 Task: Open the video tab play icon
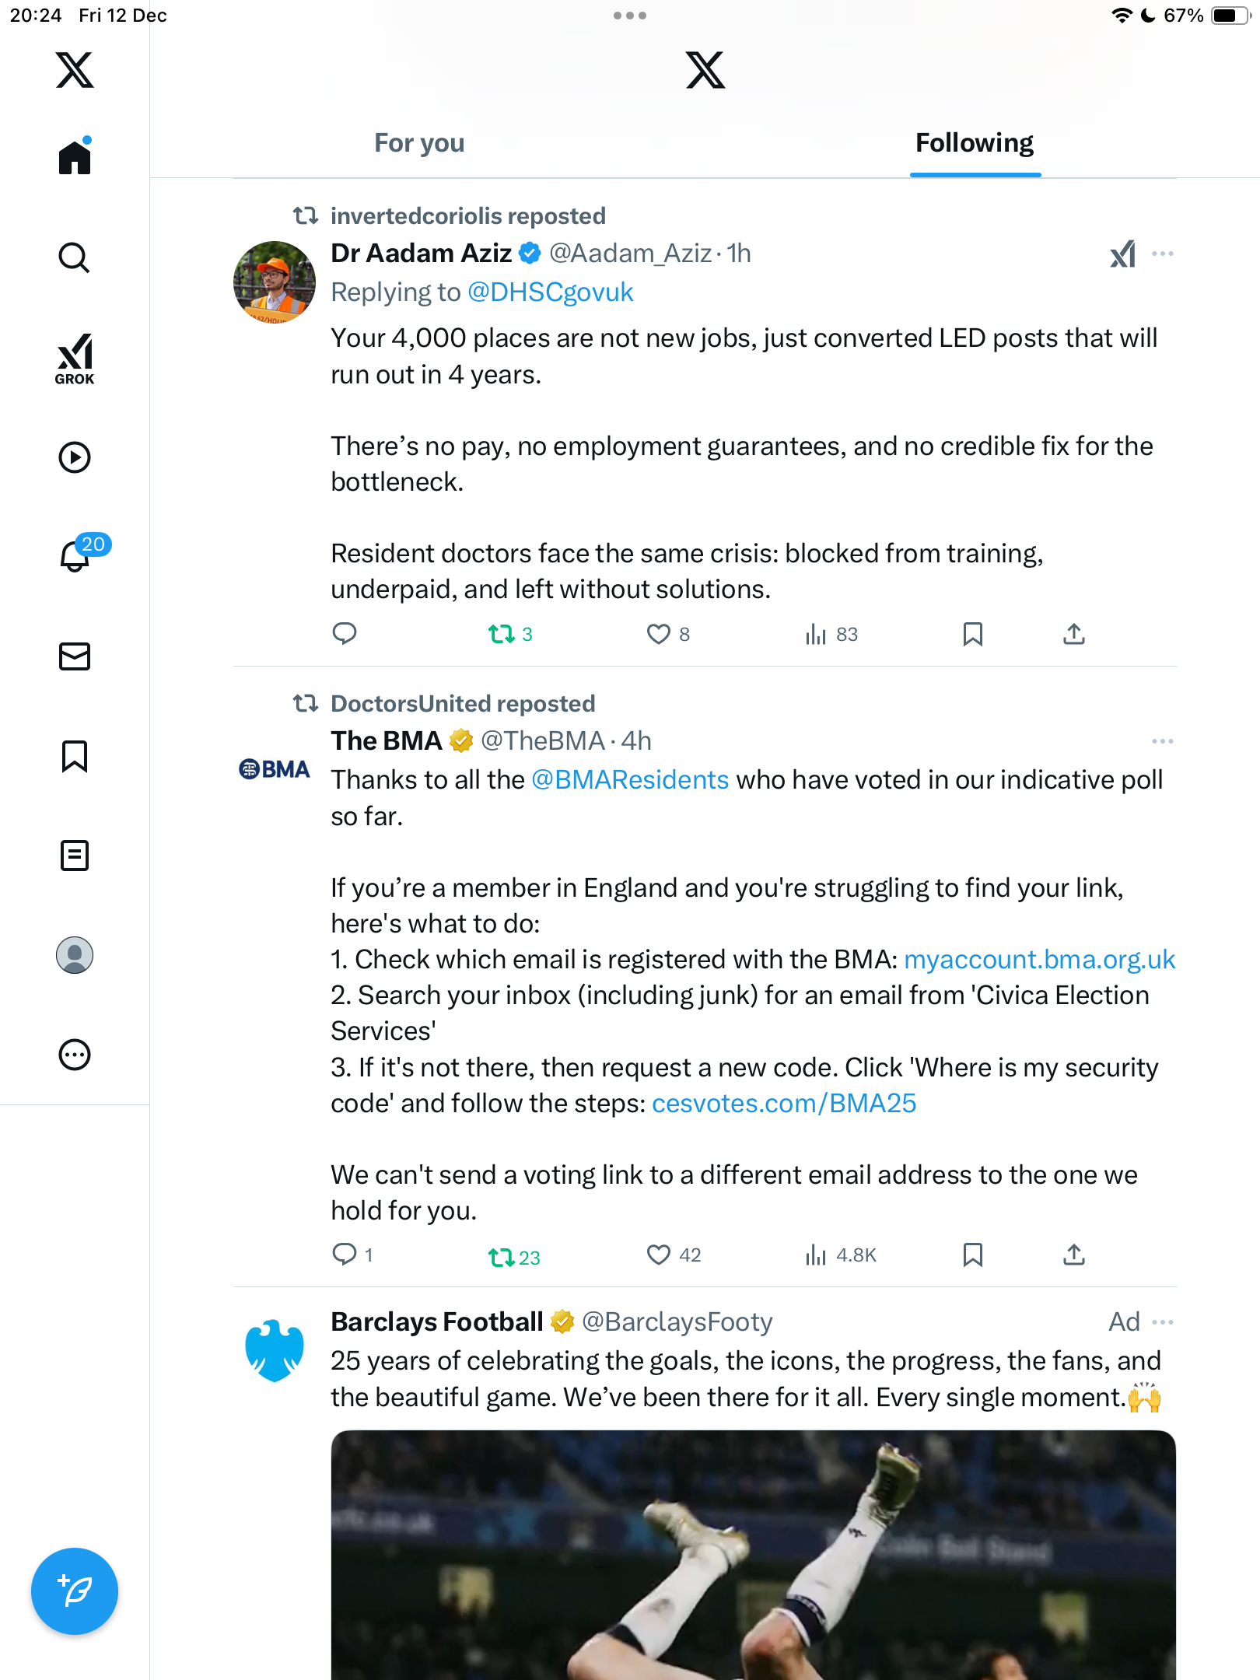[75, 457]
